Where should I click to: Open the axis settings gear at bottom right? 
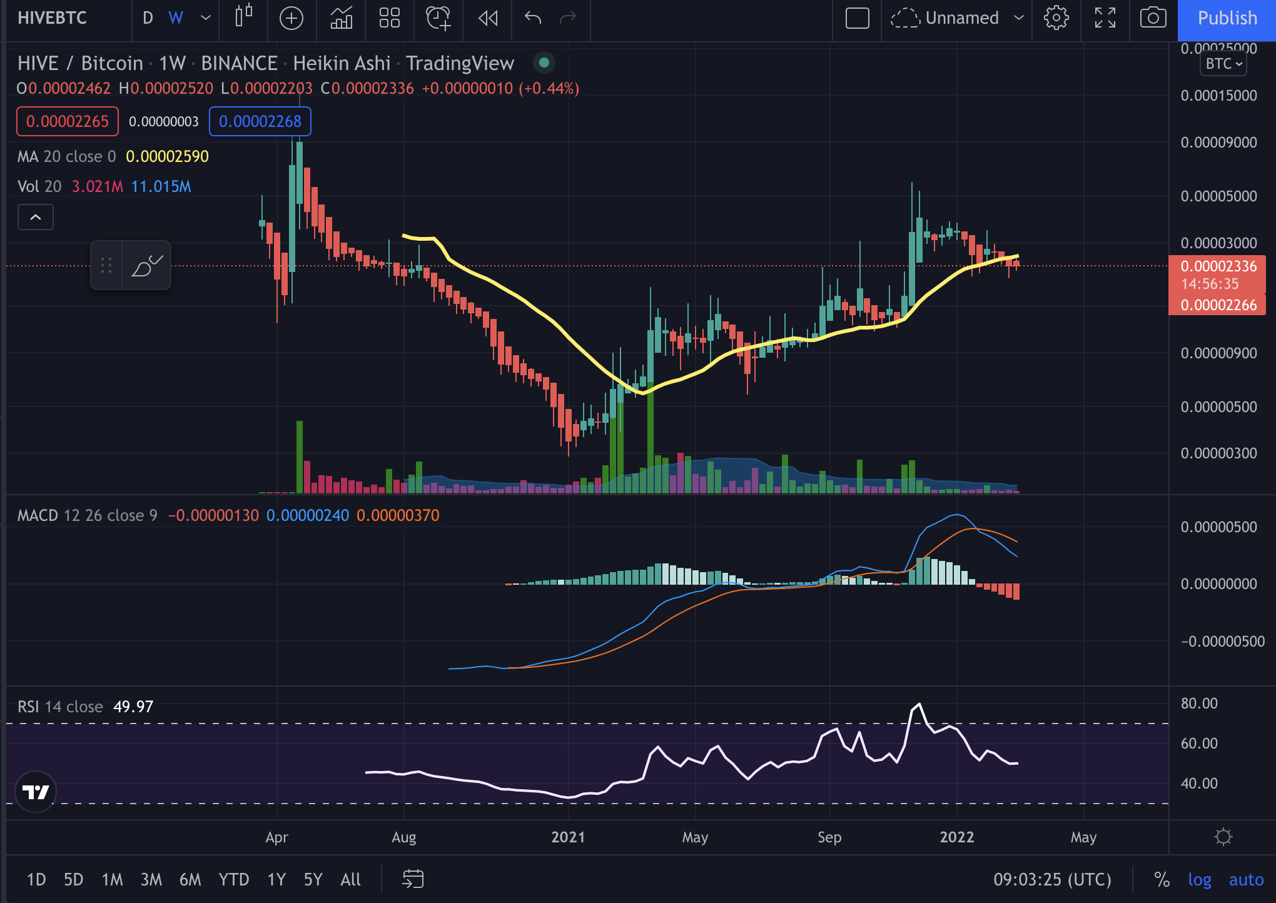[1223, 837]
